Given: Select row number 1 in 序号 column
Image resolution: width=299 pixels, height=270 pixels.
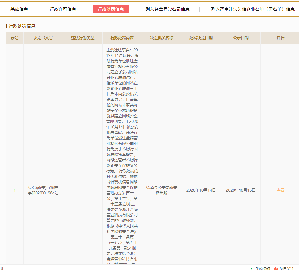Looking at the screenshot, I should click(15, 190).
